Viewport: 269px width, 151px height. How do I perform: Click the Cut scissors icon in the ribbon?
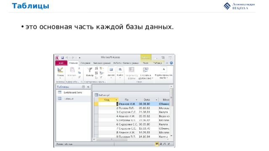79,68
